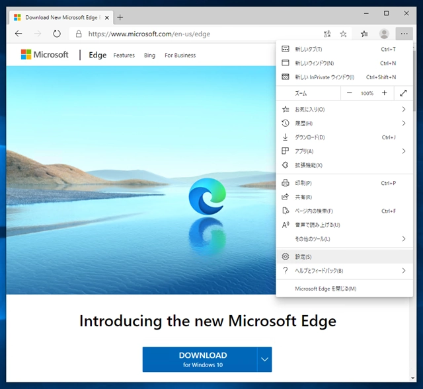Minimize the Edge browser window
423x389 pixels.
pyautogui.click(x=366, y=13)
